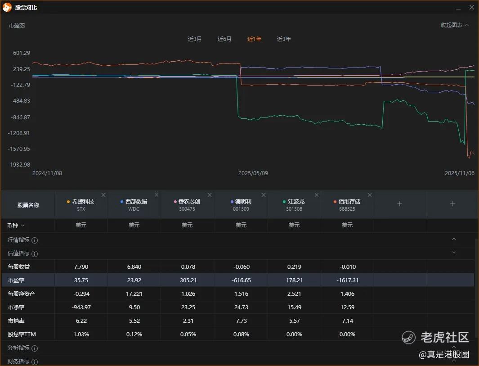The width and height of the screenshot is (479, 366).
Task: Select the 股息率TTM row label
Action: tap(22, 334)
